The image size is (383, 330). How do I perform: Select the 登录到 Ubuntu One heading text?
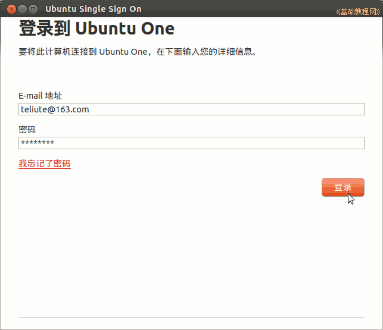[96, 29]
